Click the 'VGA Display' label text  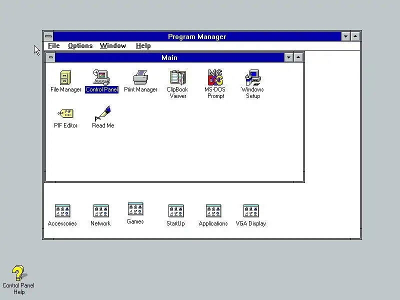(251, 223)
